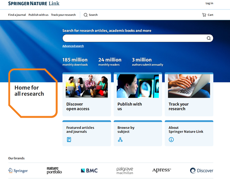Select Publish with us in the navigation bar
The image size is (230, 185).
(x=39, y=15)
